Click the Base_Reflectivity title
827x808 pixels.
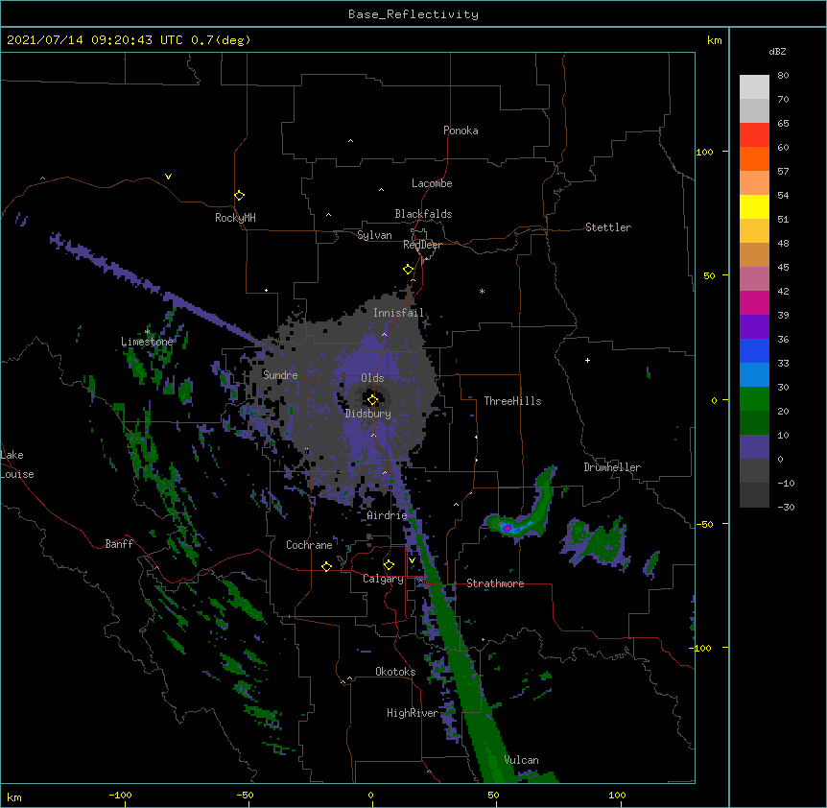[413, 14]
